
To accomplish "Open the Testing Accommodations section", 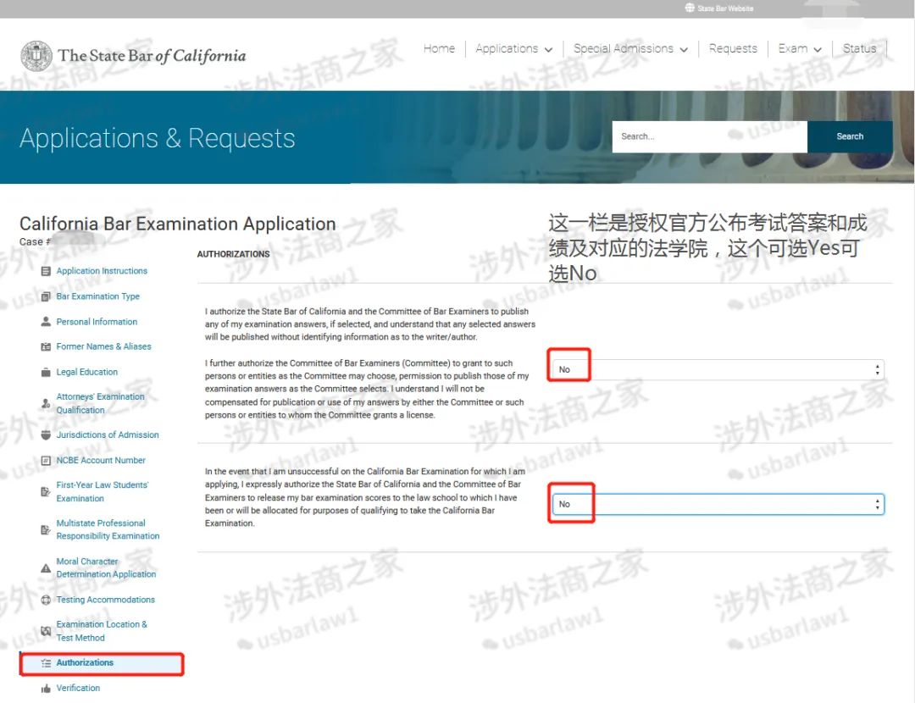I will pos(106,600).
